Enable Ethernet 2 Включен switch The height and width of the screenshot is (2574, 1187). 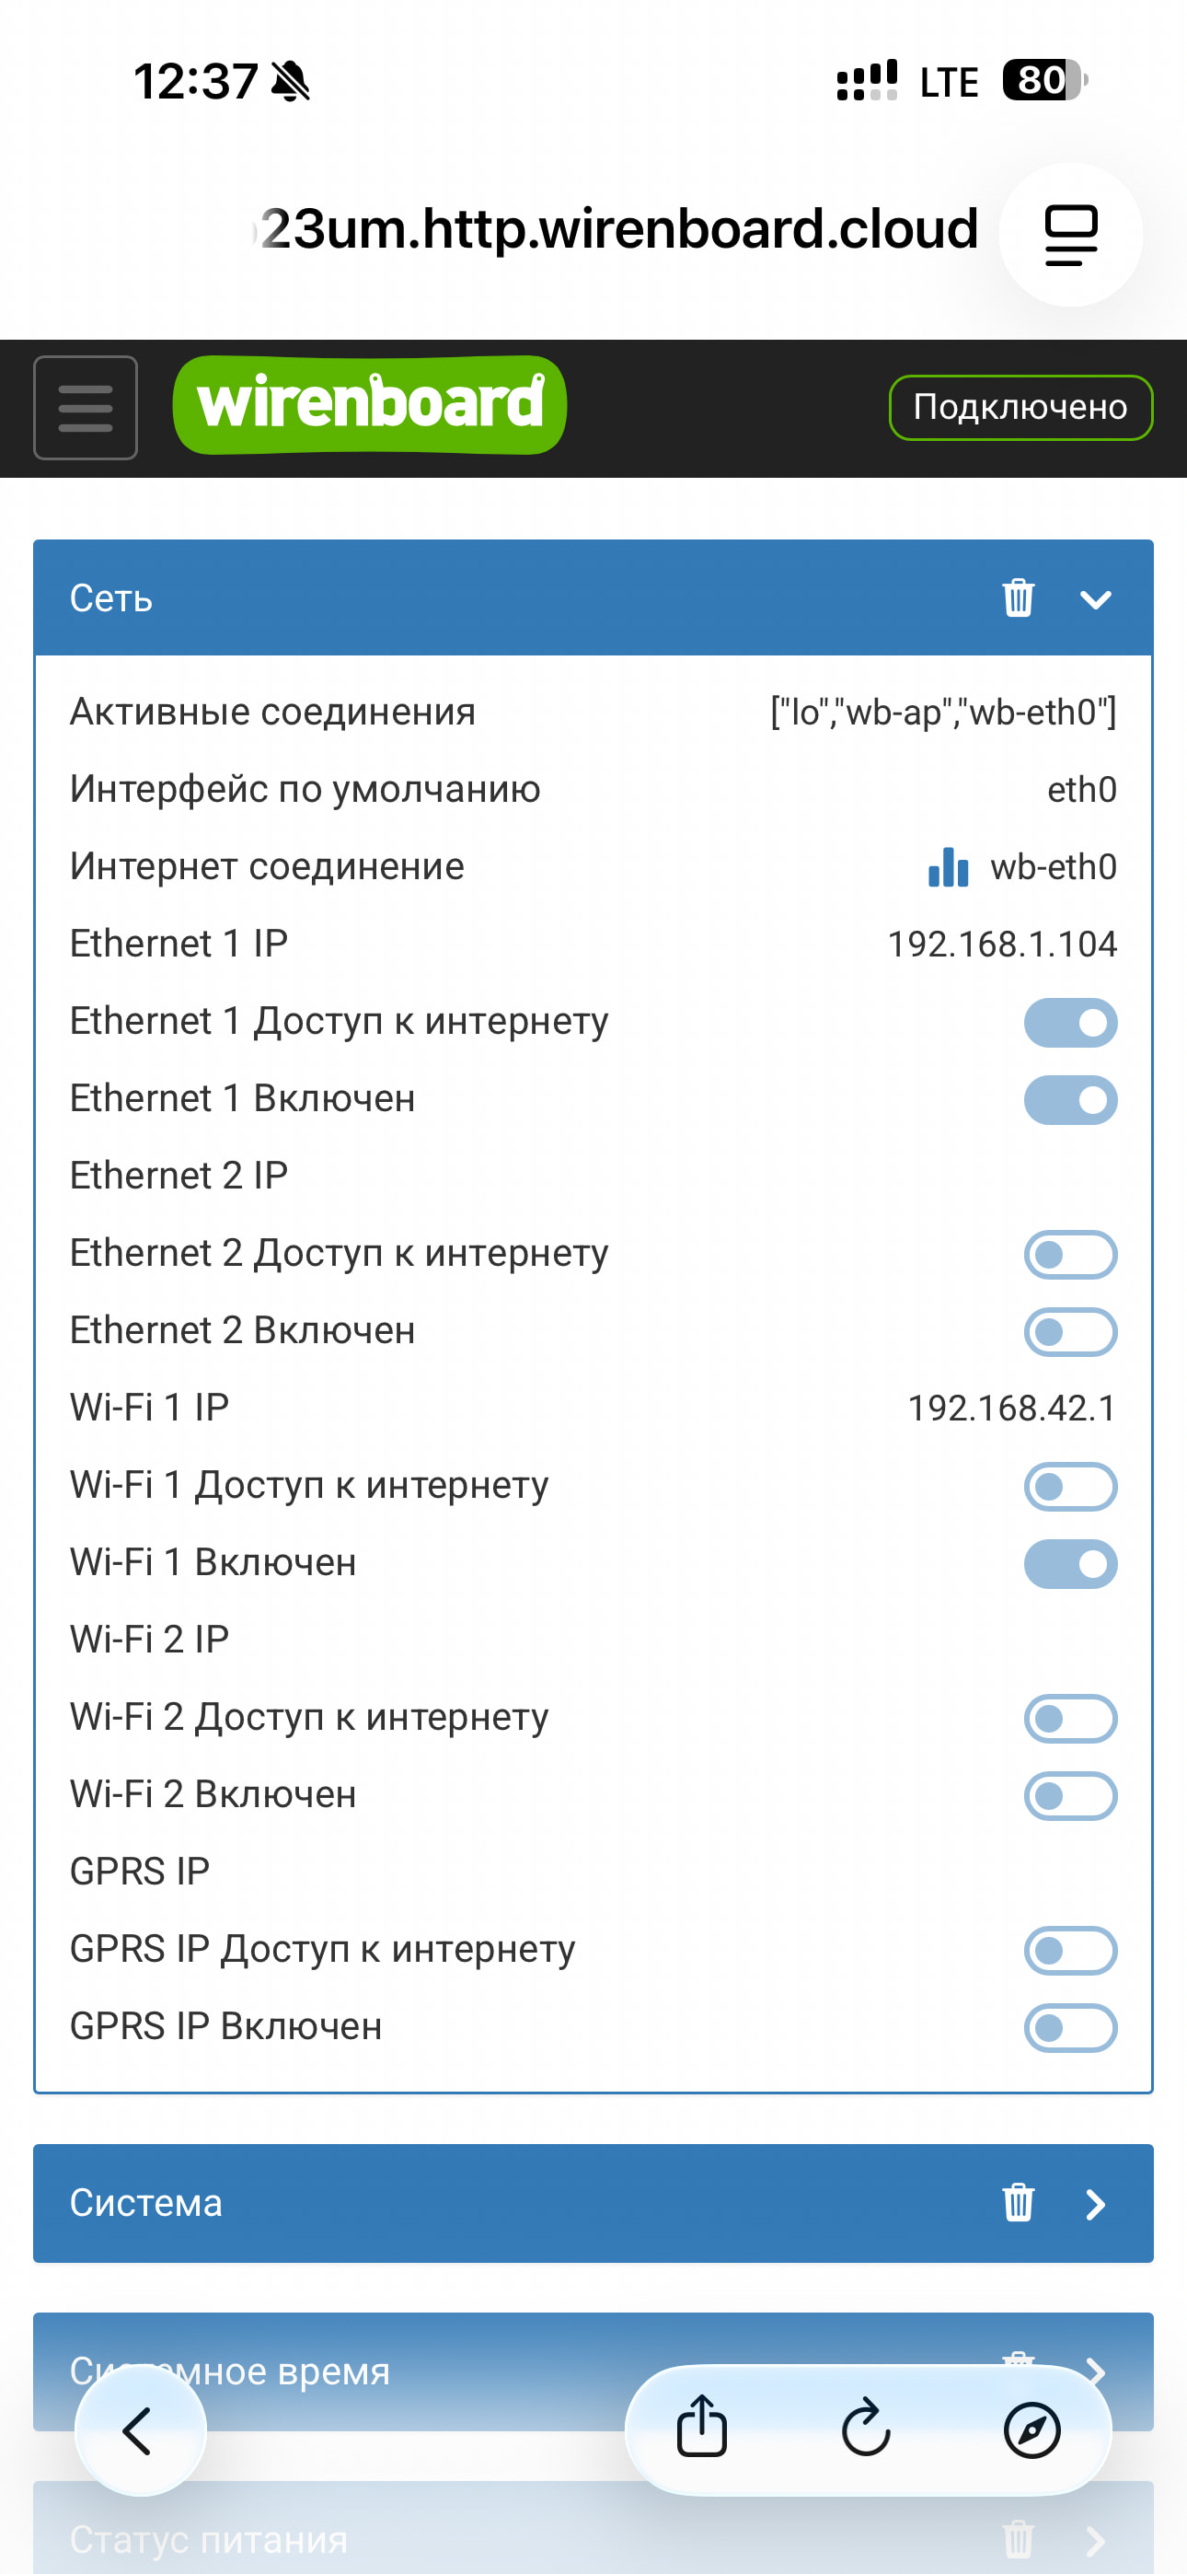pos(1070,1332)
